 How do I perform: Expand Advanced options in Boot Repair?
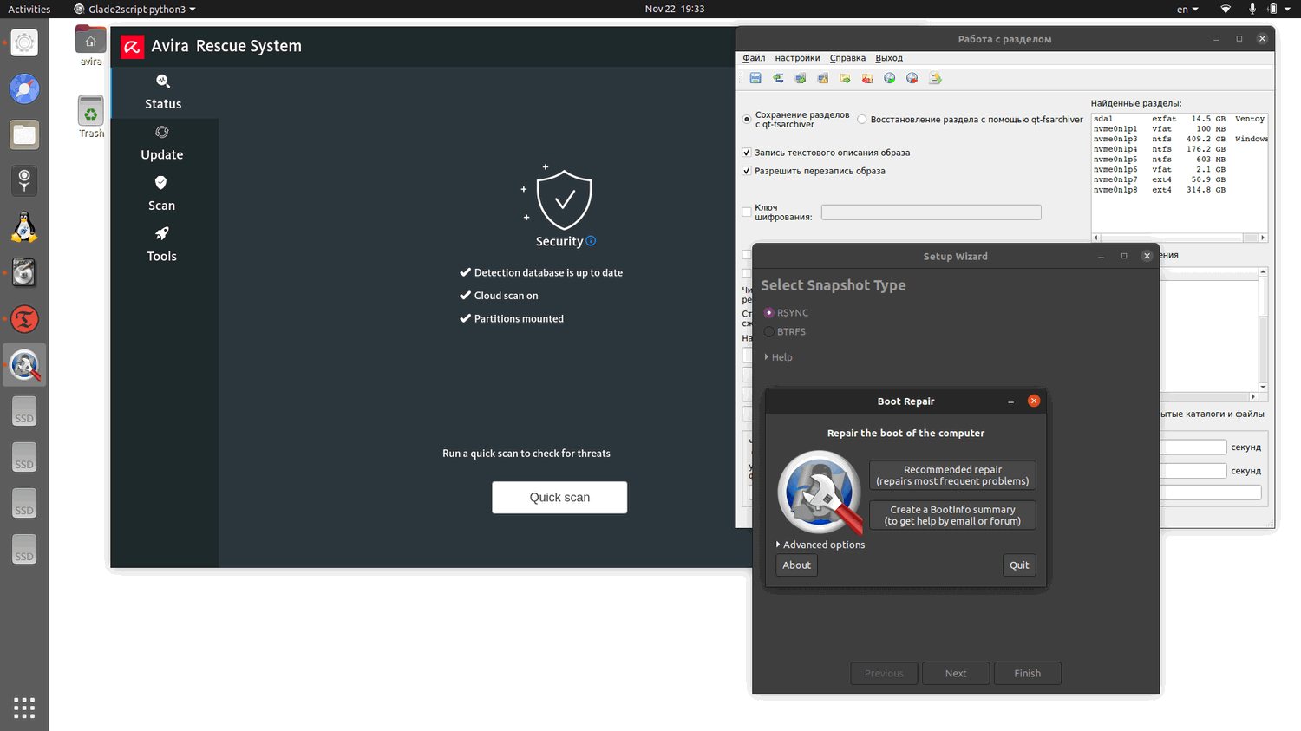tap(820, 545)
